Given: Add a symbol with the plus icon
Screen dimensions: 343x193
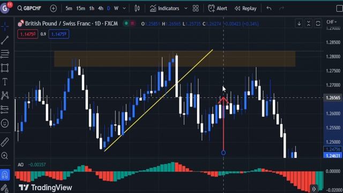Looking at the screenshot, I should [53, 9].
